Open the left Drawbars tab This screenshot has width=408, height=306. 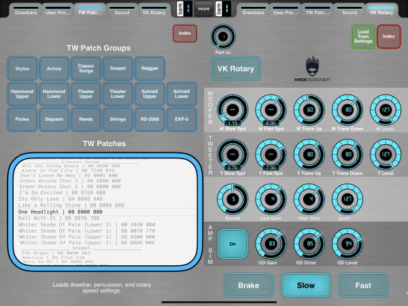[26, 10]
